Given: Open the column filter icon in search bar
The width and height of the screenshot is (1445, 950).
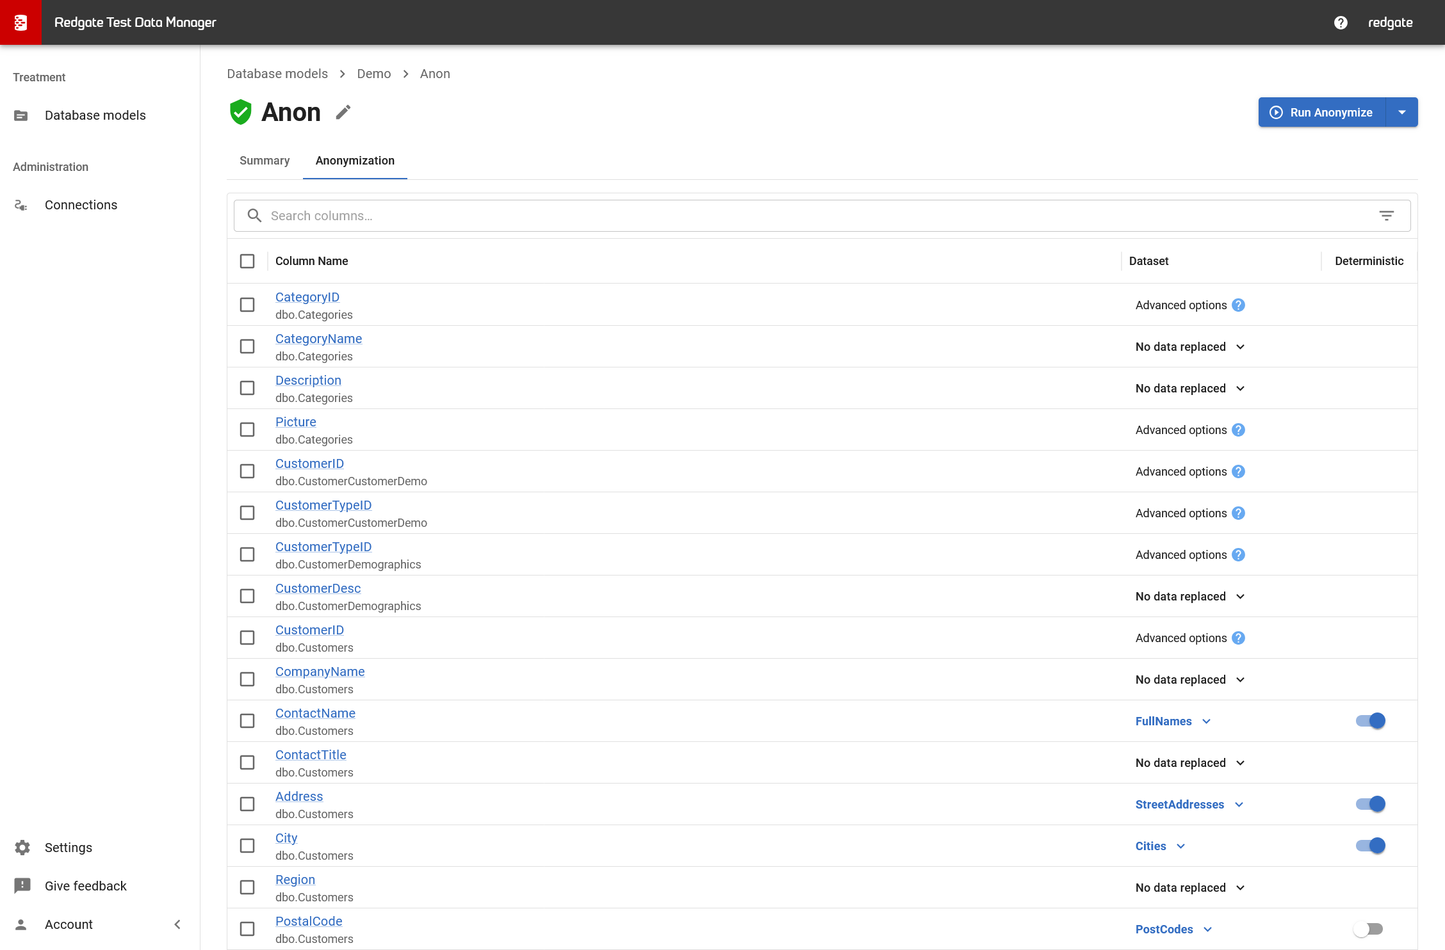Looking at the screenshot, I should [x=1386, y=216].
